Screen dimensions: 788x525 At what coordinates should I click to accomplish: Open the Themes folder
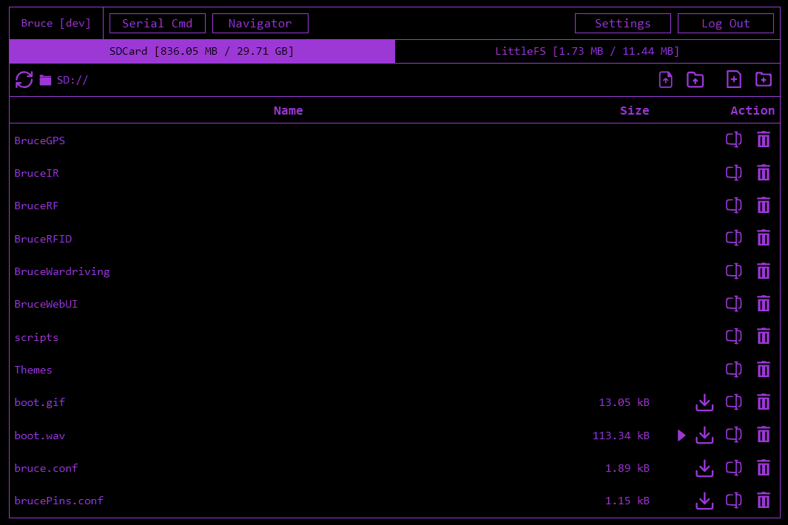pos(33,370)
